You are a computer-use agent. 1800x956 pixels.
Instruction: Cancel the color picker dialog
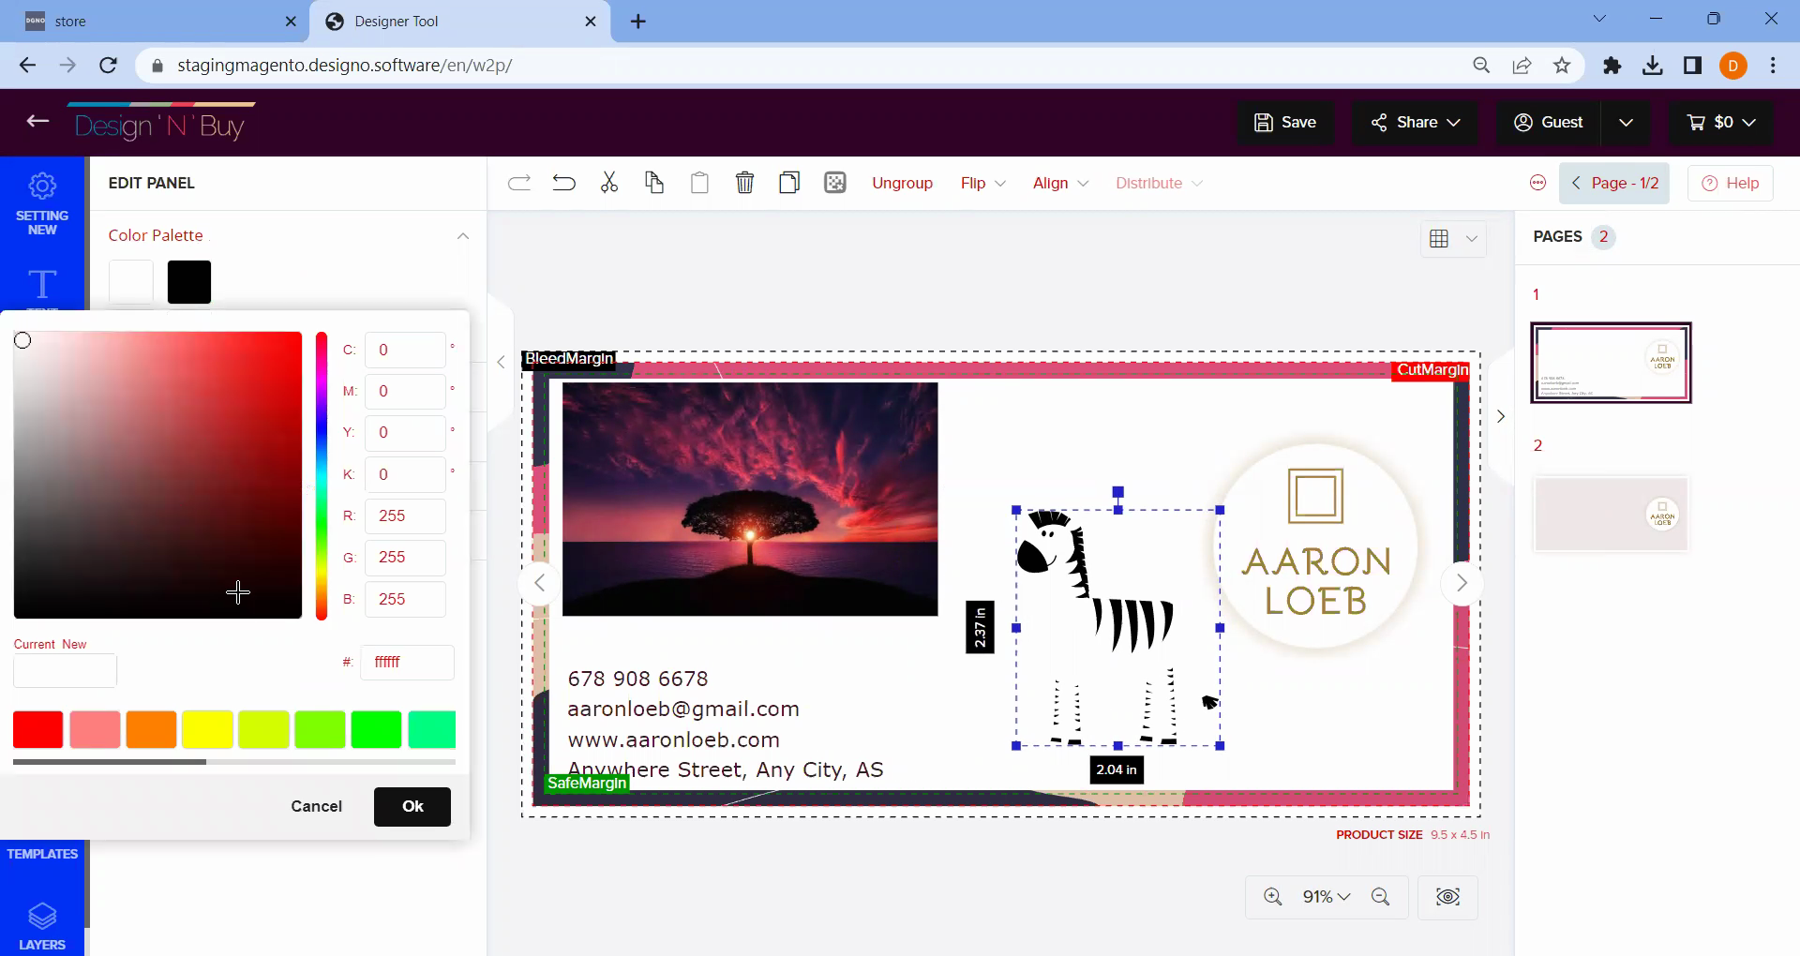[316, 807]
